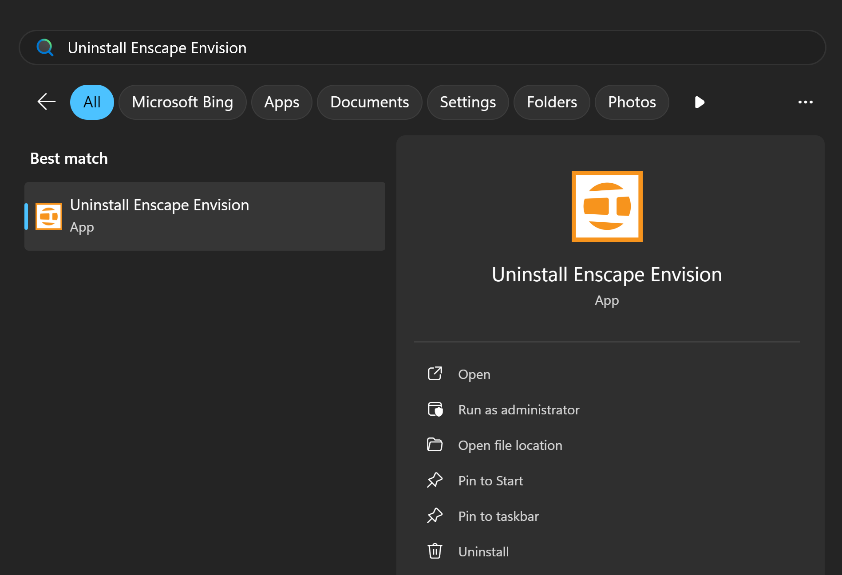842x575 pixels.
Task: Select the Uninstall Enscape Envision best match
Action: [x=205, y=216]
